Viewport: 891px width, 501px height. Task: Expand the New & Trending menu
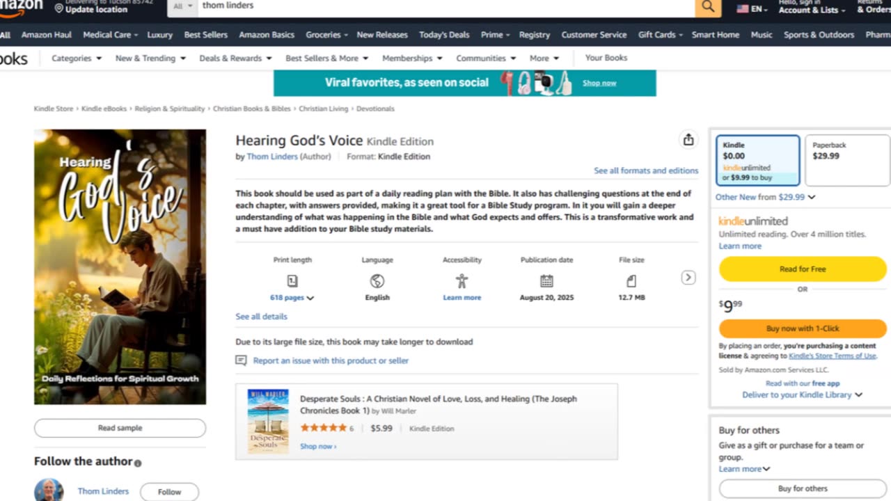click(x=150, y=58)
